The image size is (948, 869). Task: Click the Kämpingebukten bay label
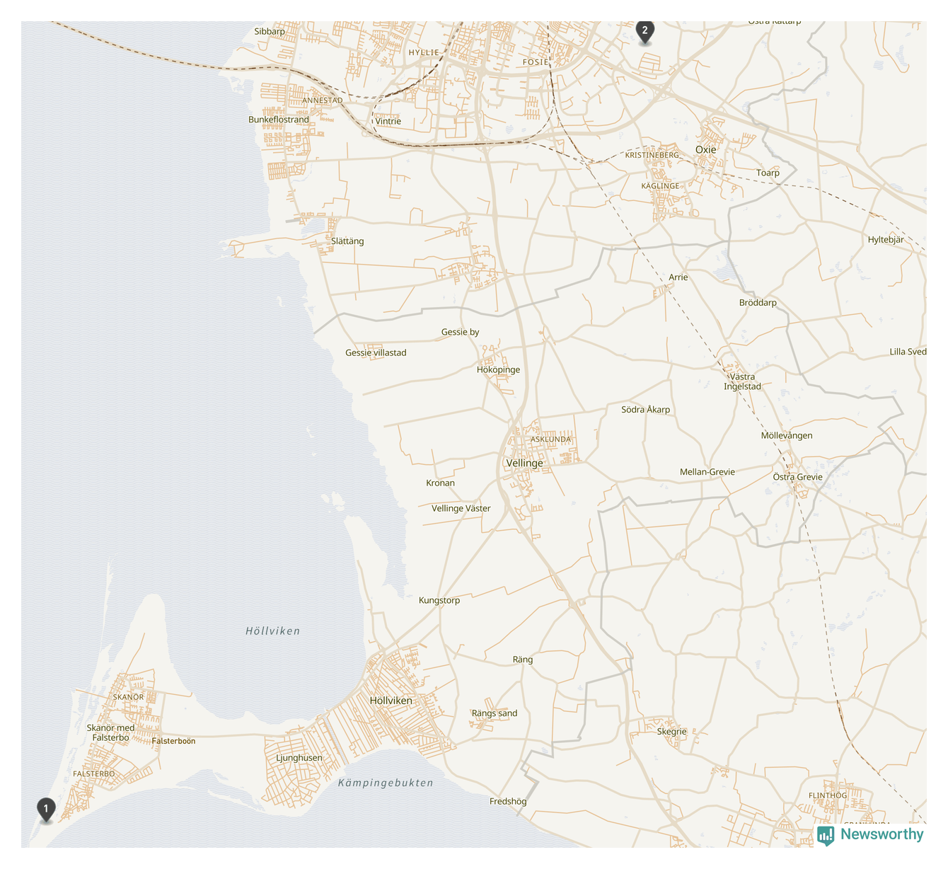click(386, 783)
